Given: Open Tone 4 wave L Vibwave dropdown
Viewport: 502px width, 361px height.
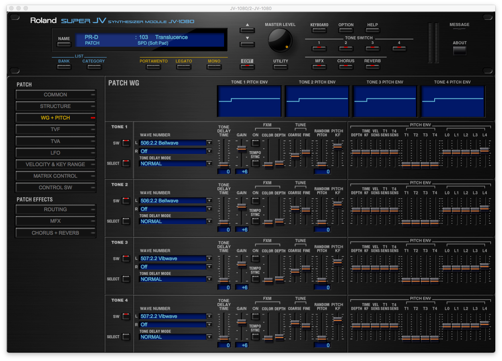Looking at the screenshot, I should click(175, 316).
